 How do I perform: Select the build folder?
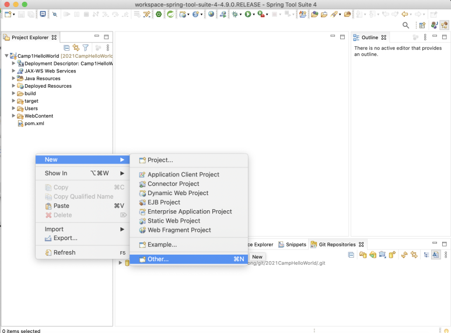(x=26, y=93)
